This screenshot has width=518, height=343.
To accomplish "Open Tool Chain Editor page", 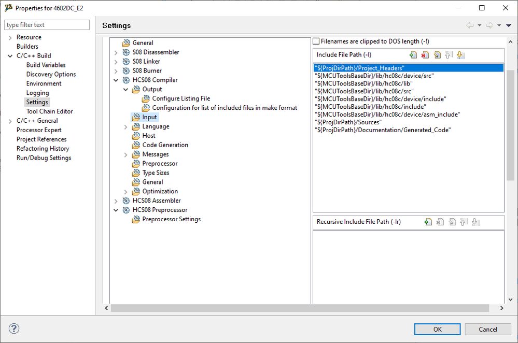I will (50, 111).
